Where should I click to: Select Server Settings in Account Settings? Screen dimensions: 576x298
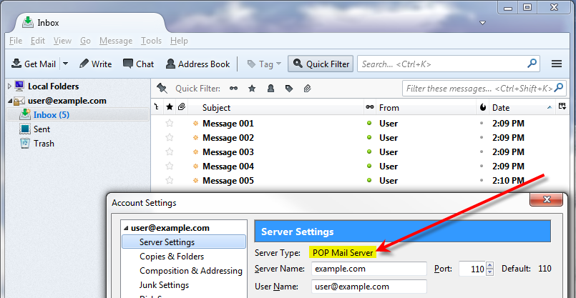(x=184, y=242)
